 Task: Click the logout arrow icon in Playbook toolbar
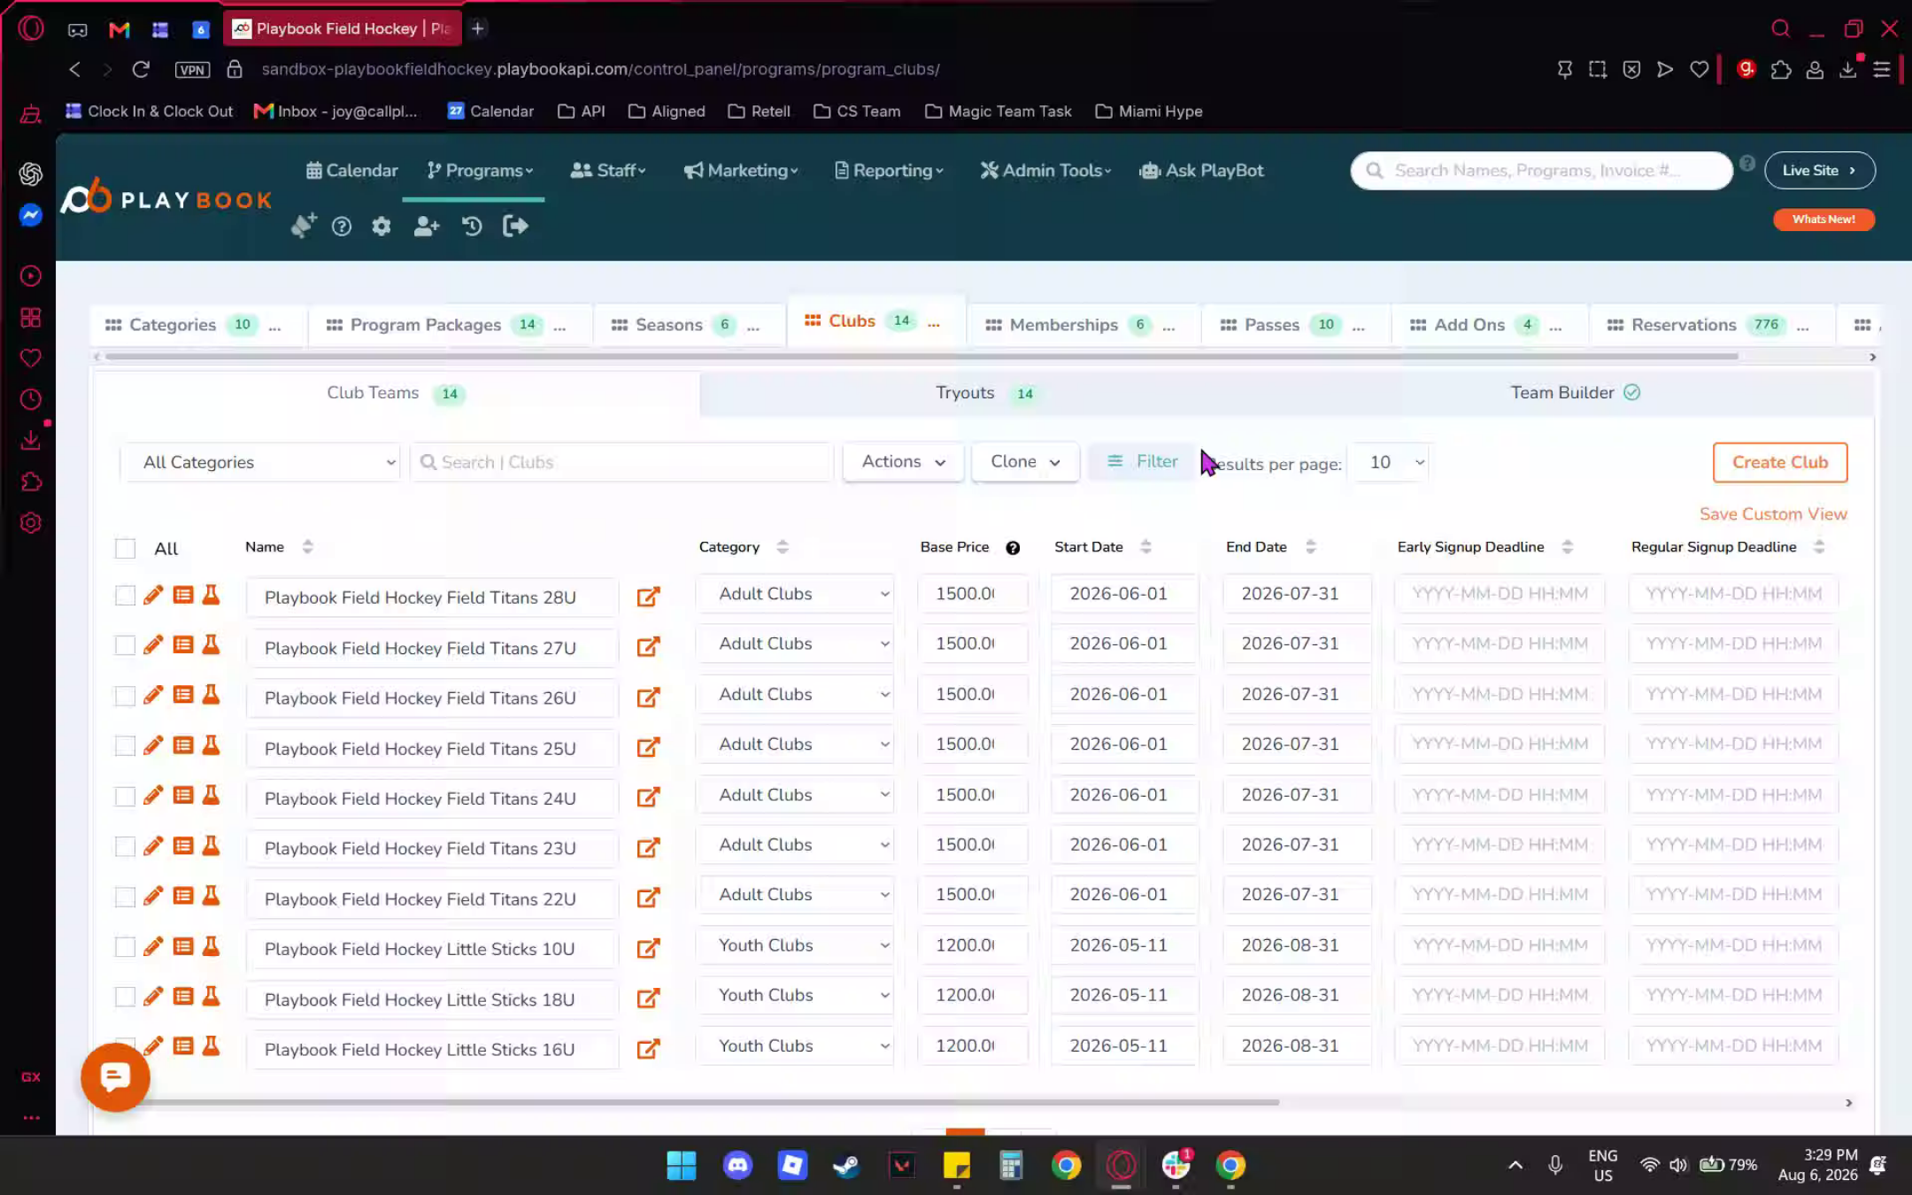pos(515,227)
